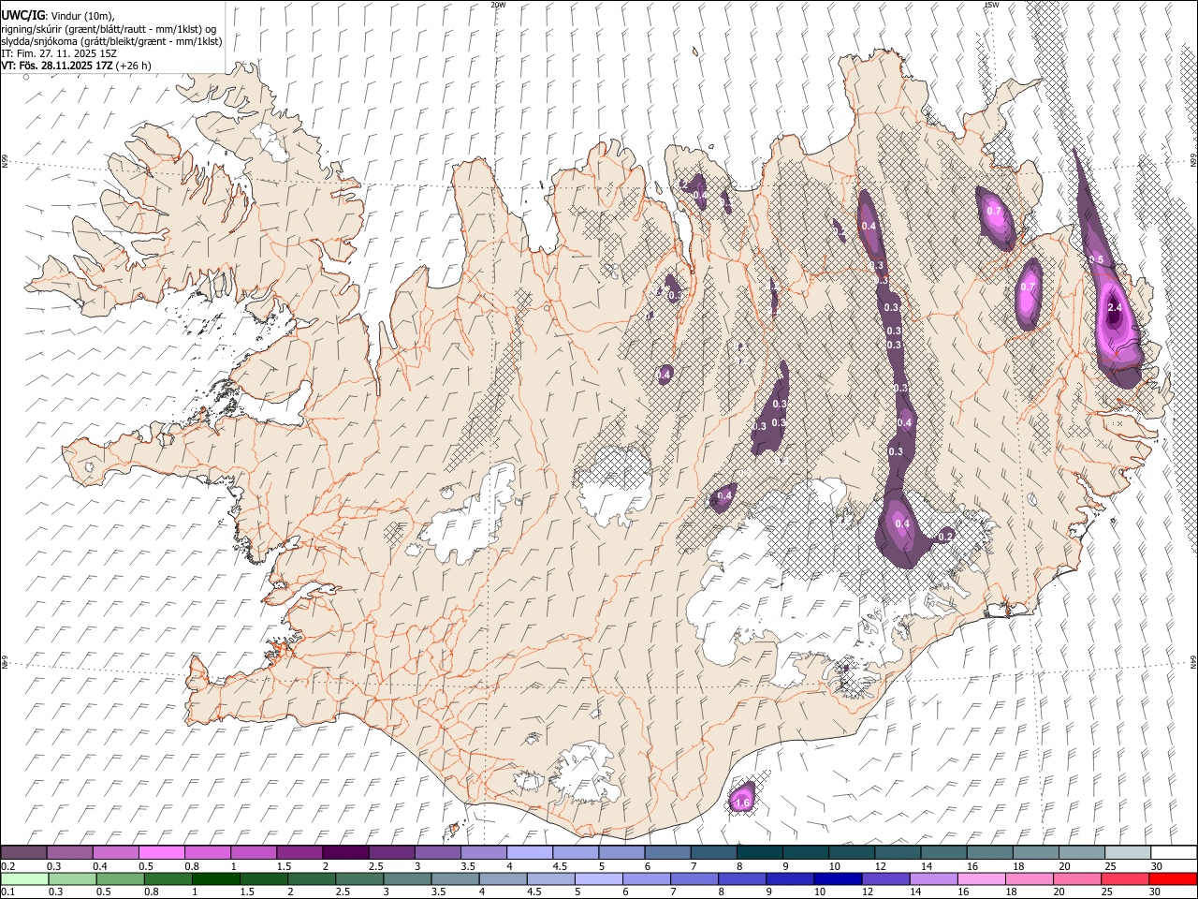The image size is (1198, 899).
Task: Select lower legend swatch between 25 and 30
Action: point(1125,878)
